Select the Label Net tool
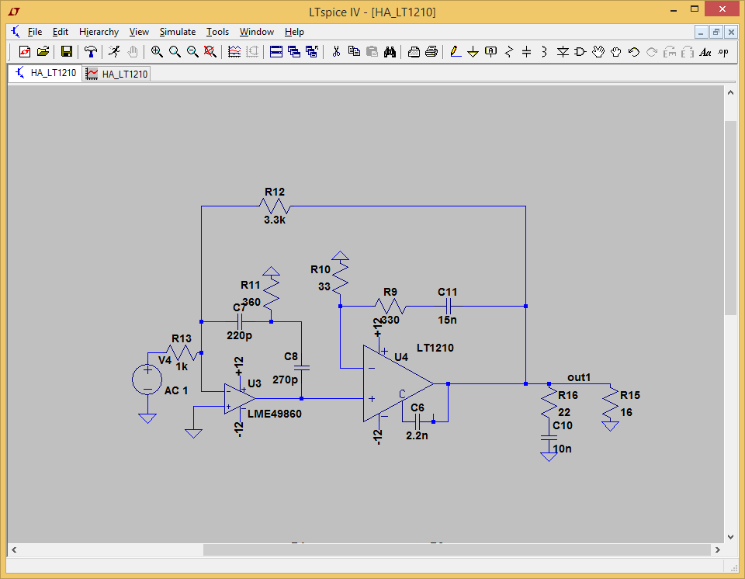The height and width of the screenshot is (579, 745). coord(490,51)
